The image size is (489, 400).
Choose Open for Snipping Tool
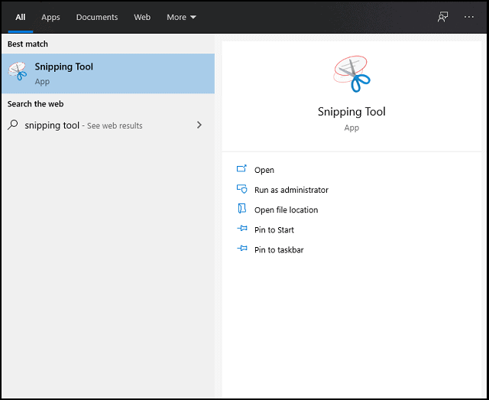coord(264,170)
